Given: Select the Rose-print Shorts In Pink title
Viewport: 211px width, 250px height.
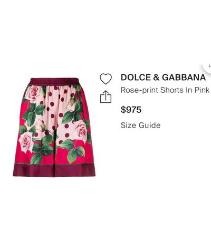Looking at the screenshot, I should coord(165,90).
